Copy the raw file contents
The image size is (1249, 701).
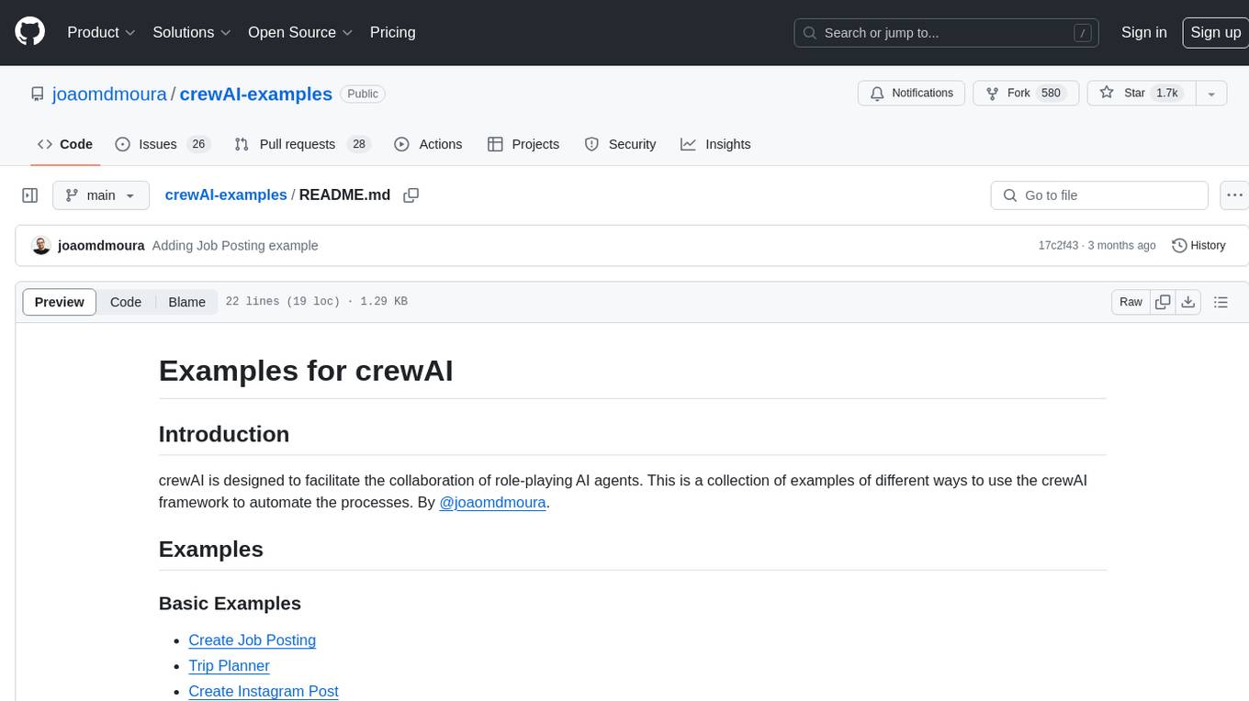pyautogui.click(x=1163, y=302)
